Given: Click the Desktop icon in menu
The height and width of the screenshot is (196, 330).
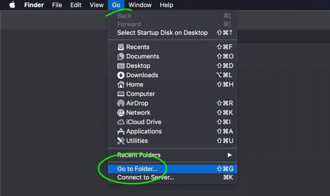Looking at the screenshot, I should pos(121,66).
